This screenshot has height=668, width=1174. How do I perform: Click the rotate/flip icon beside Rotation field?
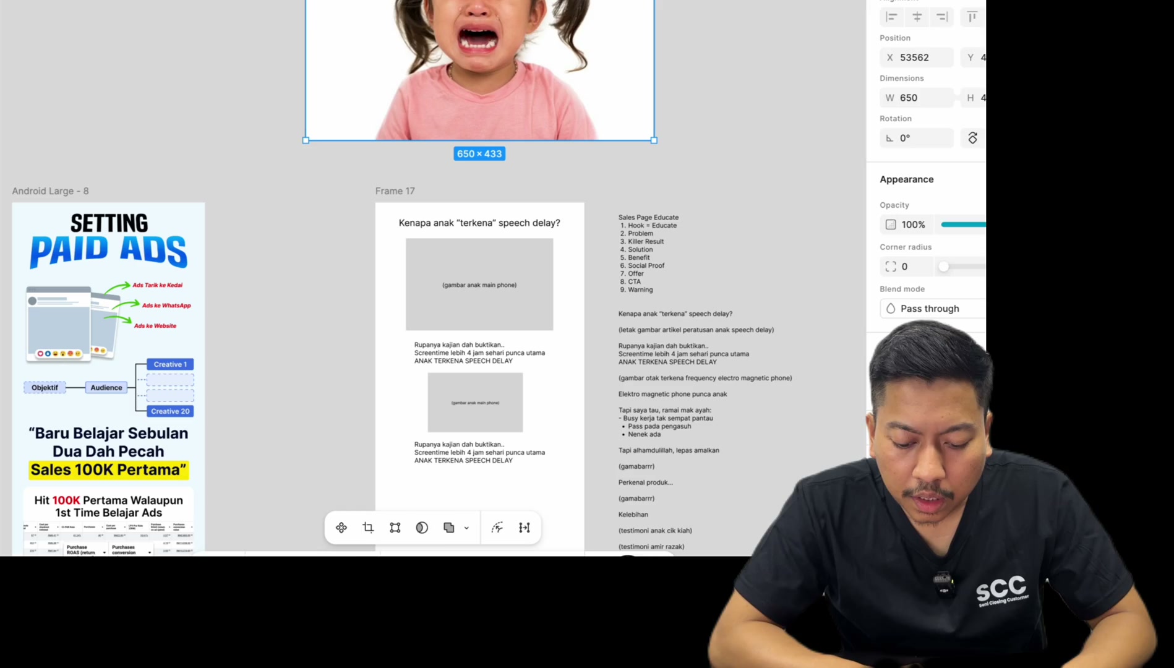(x=972, y=138)
